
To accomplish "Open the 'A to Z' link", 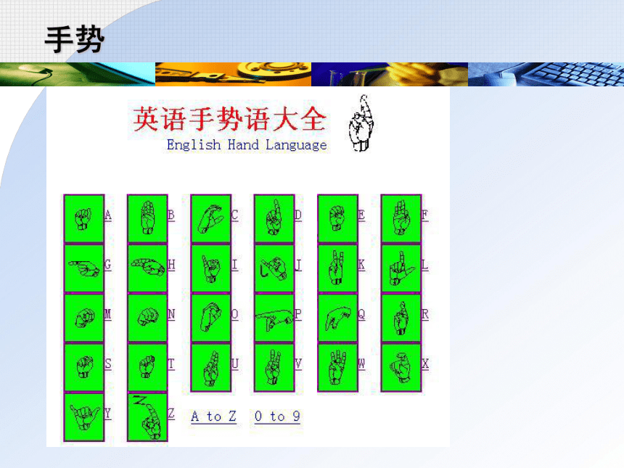I will coord(214,416).
